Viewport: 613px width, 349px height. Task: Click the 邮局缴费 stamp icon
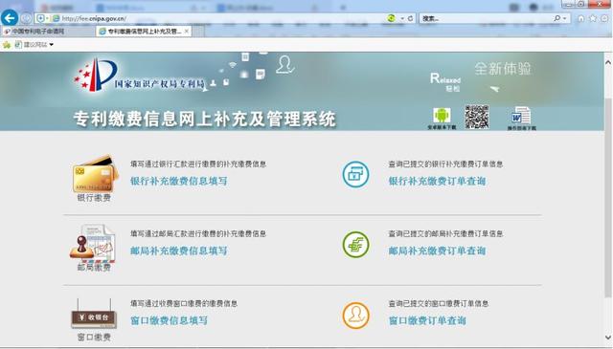(x=93, y=243)
